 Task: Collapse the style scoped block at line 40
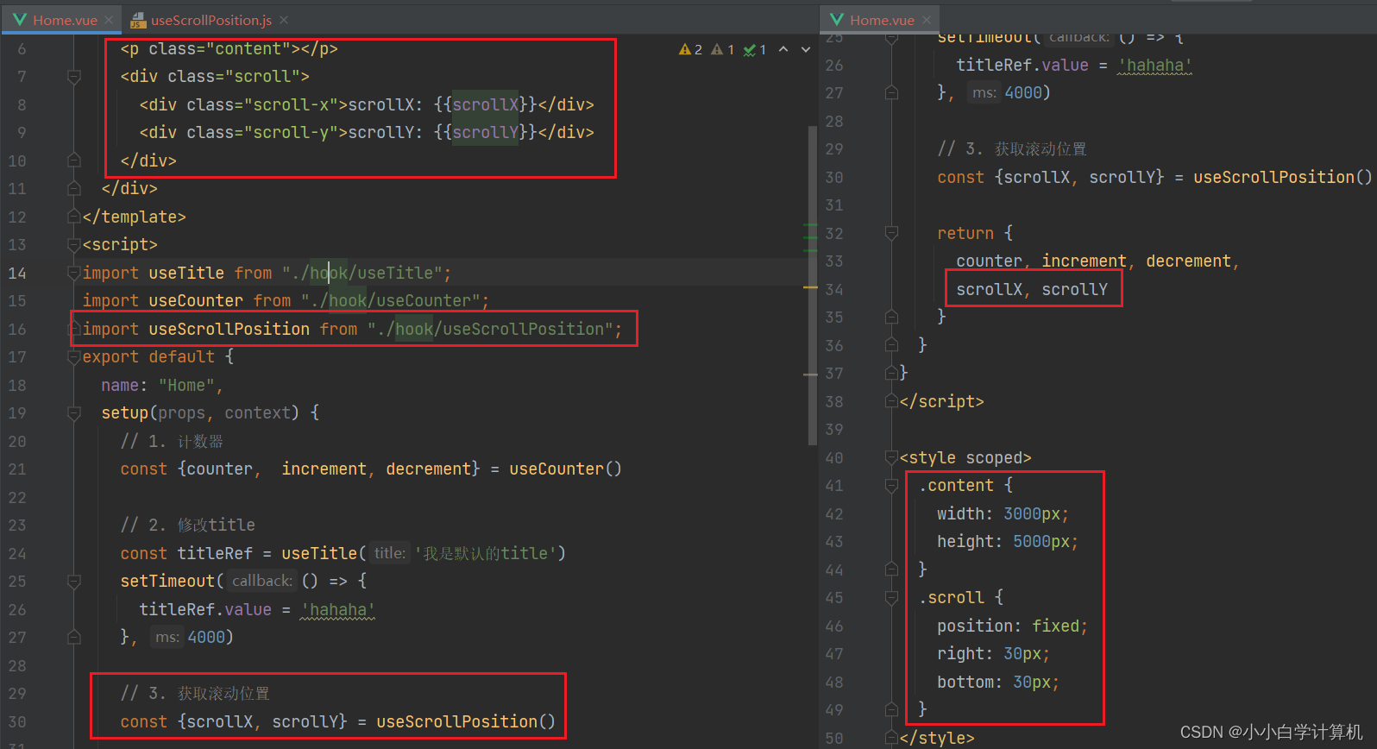click(x=892, y=457)
